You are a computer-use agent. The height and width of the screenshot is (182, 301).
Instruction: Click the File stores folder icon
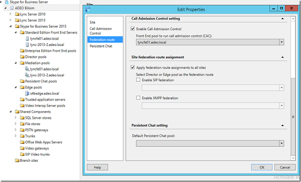(x=22, y=124)
